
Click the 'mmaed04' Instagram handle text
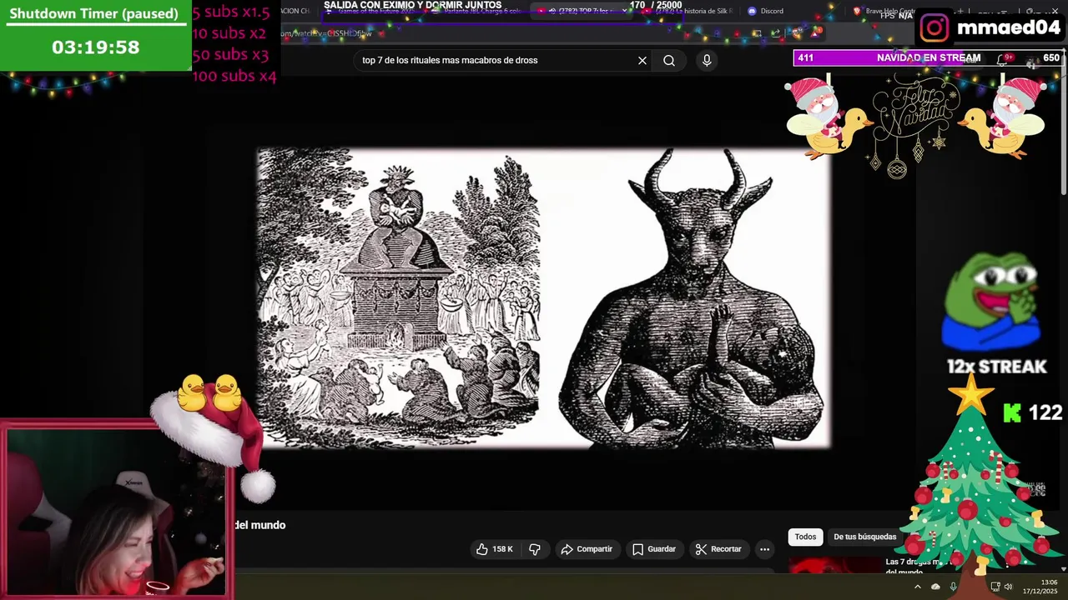[1008, 27]
